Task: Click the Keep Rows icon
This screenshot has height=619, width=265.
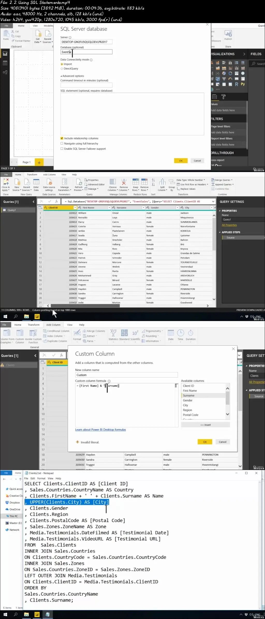Action: [136, 182]
